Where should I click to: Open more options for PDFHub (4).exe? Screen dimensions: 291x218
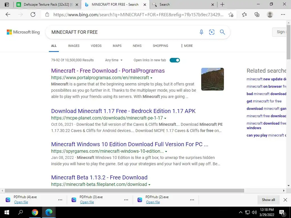click(60, 200)
